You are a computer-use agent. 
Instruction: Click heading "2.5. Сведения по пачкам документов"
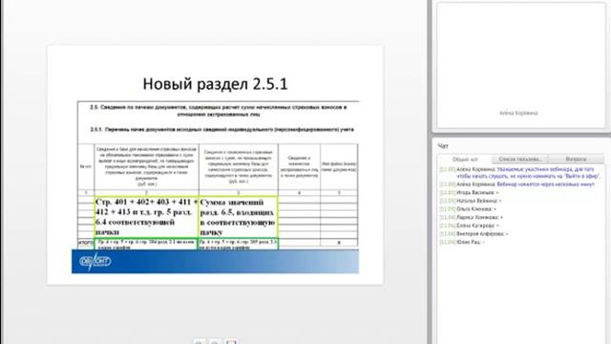point(219,111)
